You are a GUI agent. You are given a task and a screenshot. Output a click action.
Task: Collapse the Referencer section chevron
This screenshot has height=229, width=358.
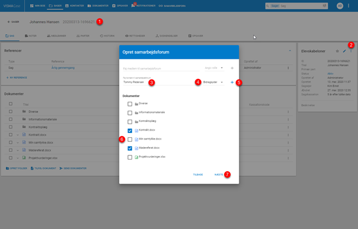point(290,51)
